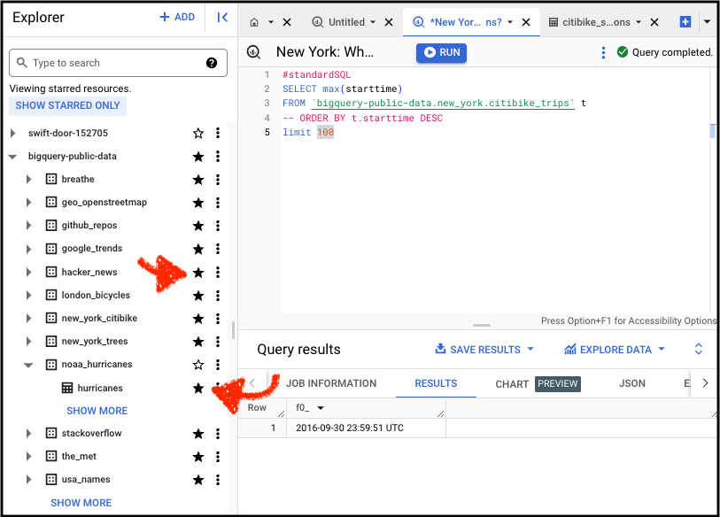Close the home tab
The width and height of the screenshot is (720, 517).
tap(287, 22)
